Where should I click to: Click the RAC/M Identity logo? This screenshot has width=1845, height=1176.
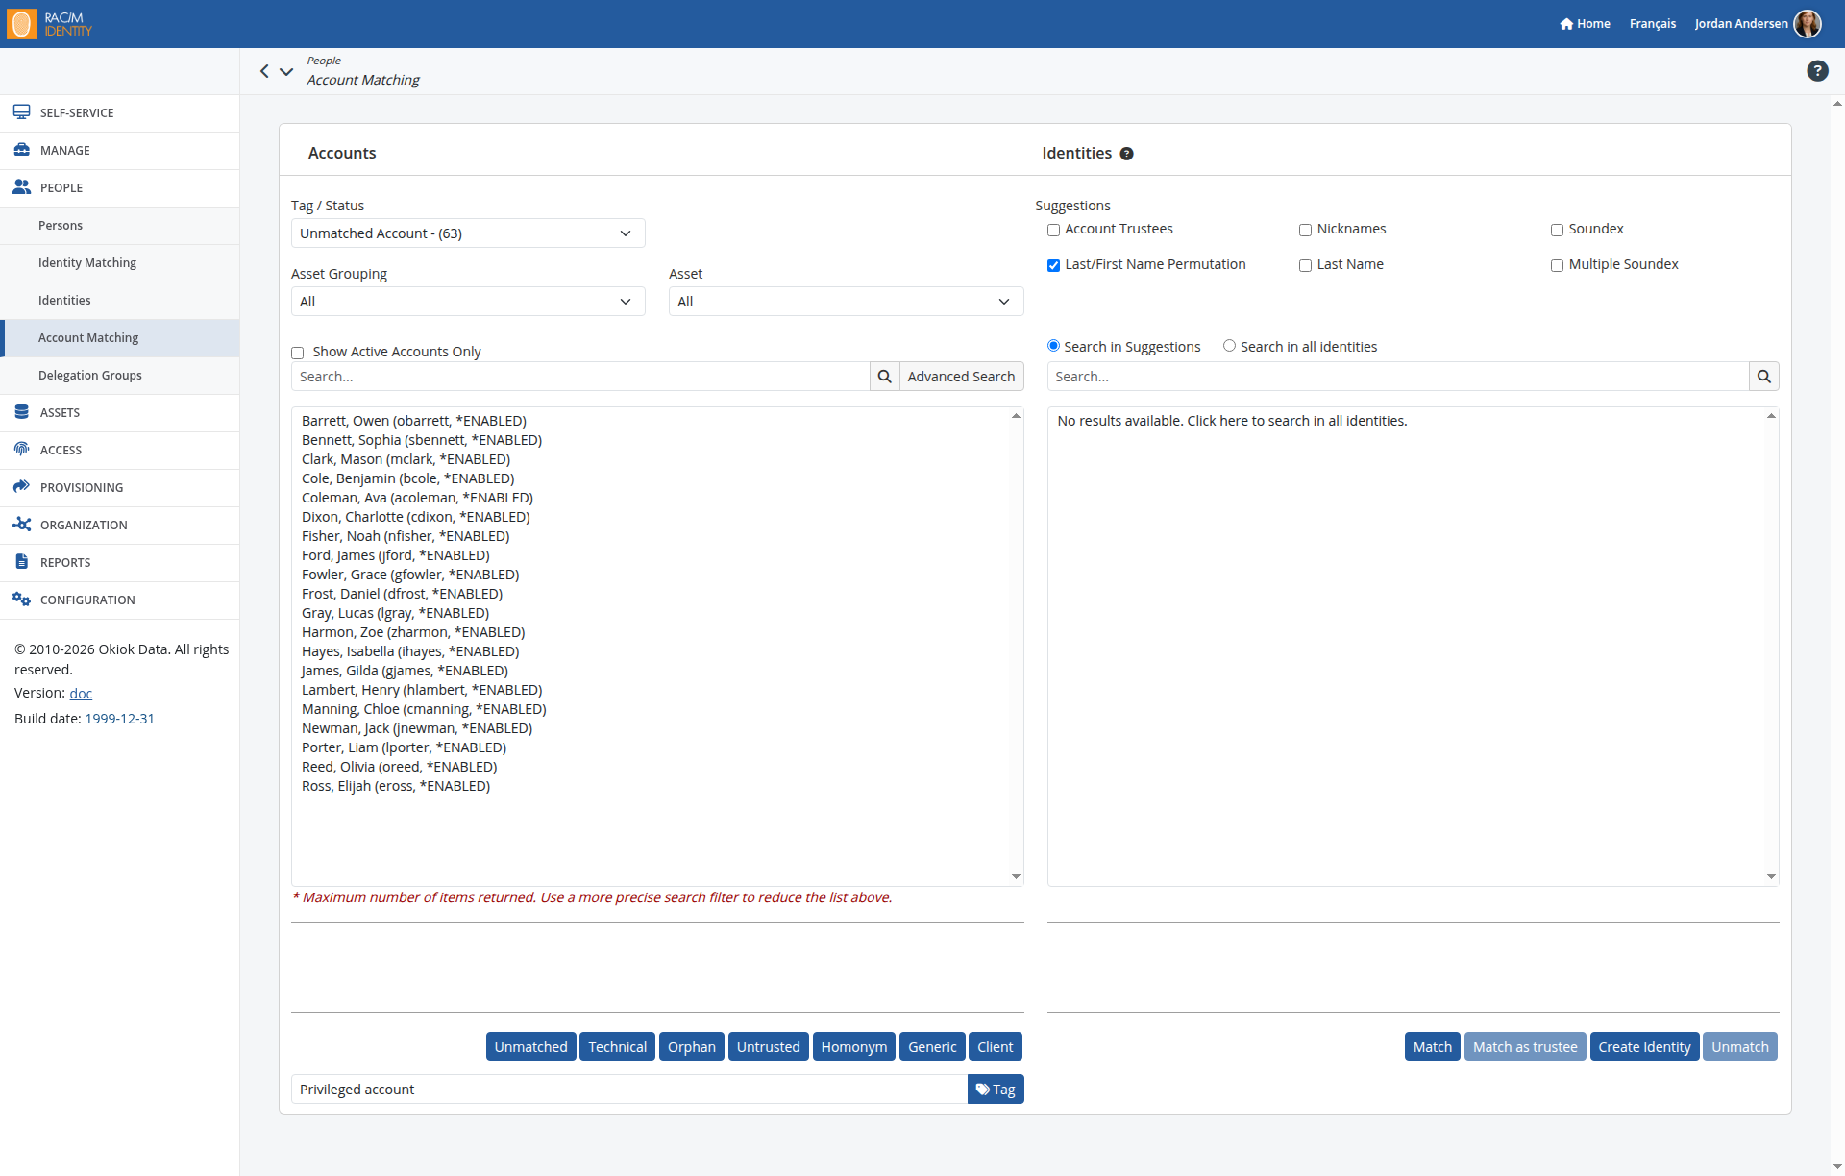click(x=50, y=24)
